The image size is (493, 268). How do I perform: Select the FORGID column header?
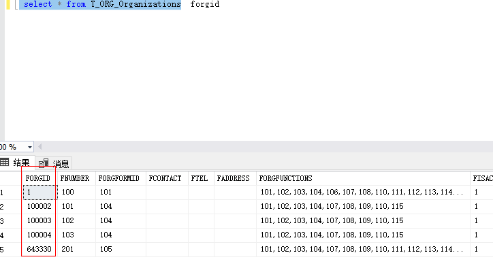(x=37, y=178)
